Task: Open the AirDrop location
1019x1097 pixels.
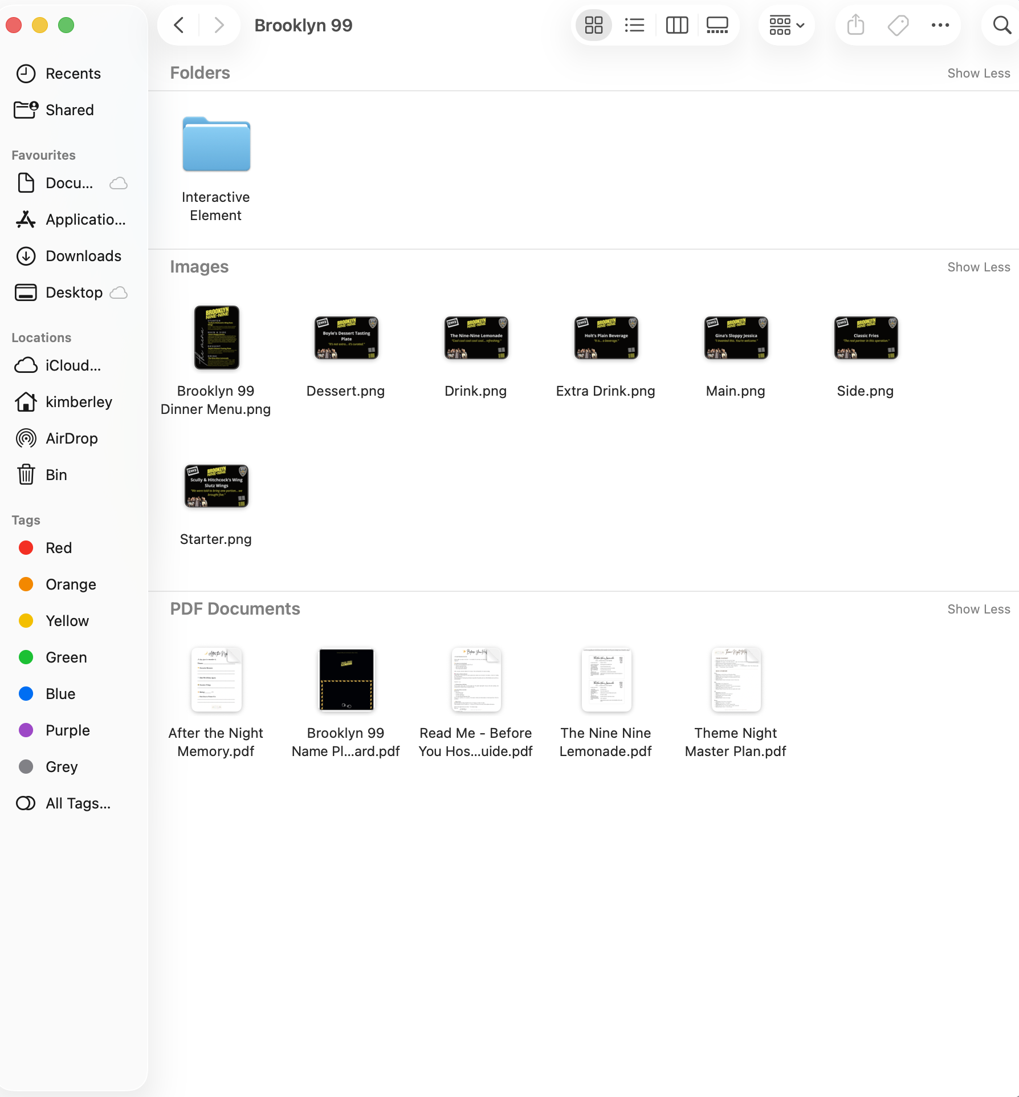Action: (71, 438)
